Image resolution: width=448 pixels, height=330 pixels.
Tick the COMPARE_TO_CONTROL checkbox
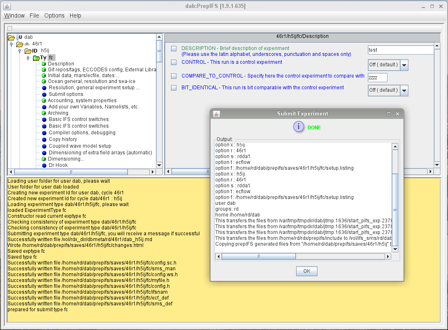[174, 76]
